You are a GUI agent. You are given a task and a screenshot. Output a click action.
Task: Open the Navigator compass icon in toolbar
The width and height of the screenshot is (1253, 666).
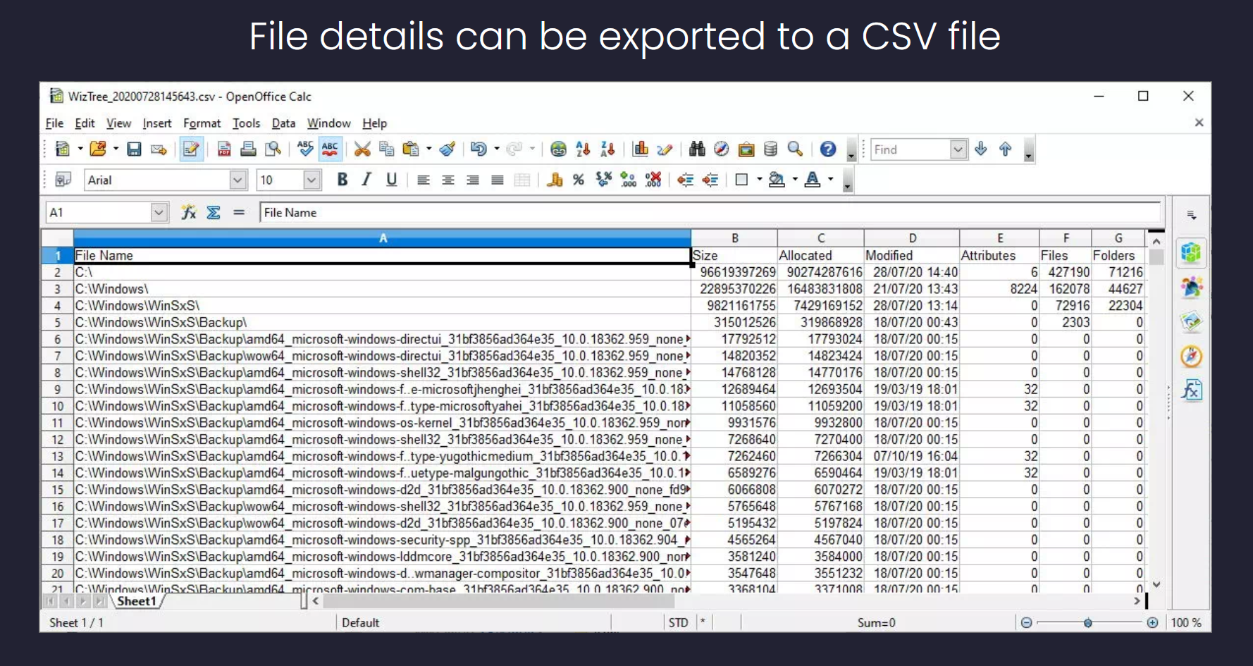tap(721, 149)
